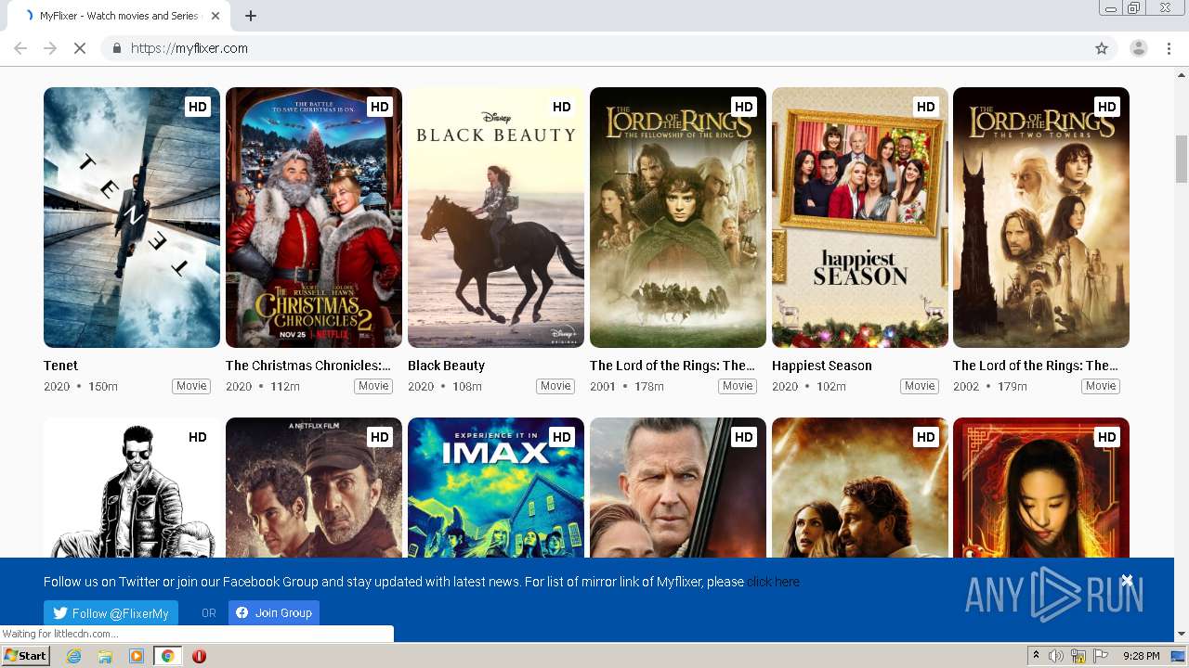Open Happiest Season movie poster
Screen dimensions: 1189x668
(x=860, y=217)
